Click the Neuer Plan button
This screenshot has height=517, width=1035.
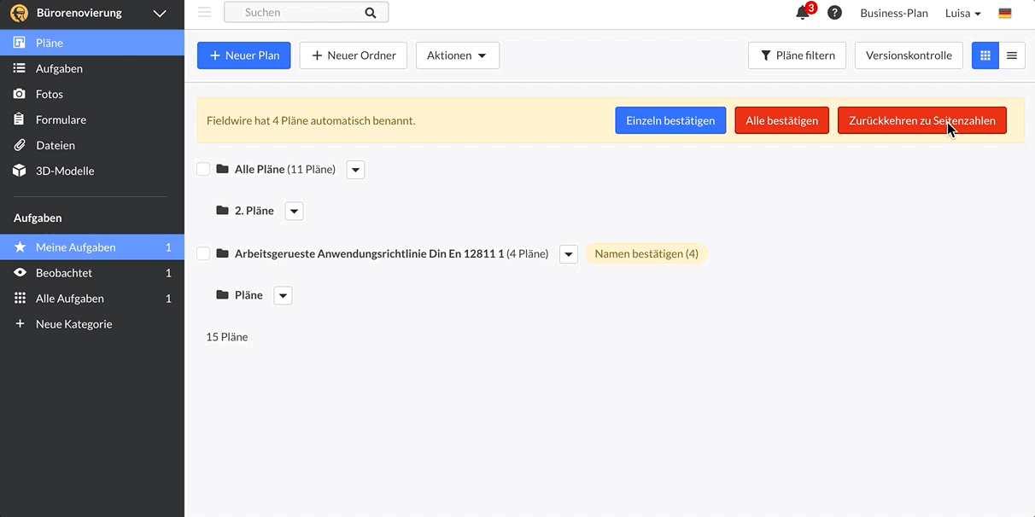[244, 55]
